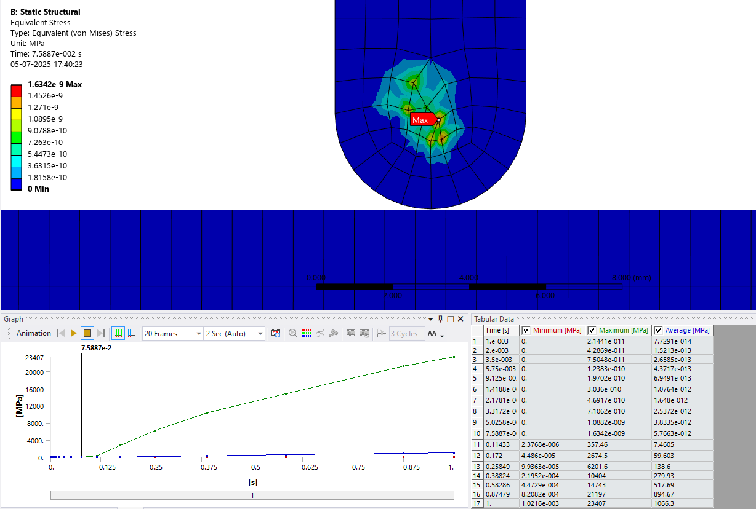The image size is (756, 509).
Task: Click the magnifier zoom icon in Graph toolbar
Action: coord(293,333)
